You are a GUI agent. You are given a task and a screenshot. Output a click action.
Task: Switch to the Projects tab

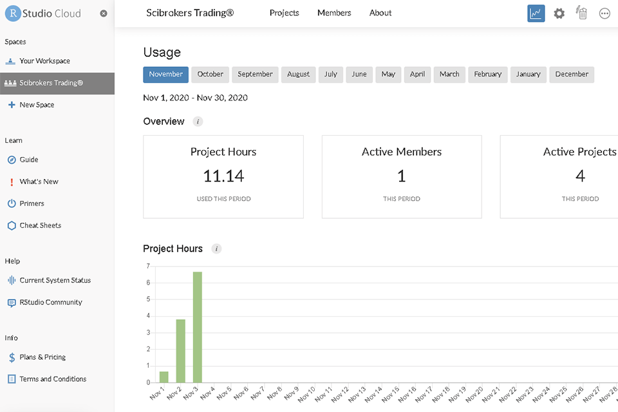click(x=284, y=13)
